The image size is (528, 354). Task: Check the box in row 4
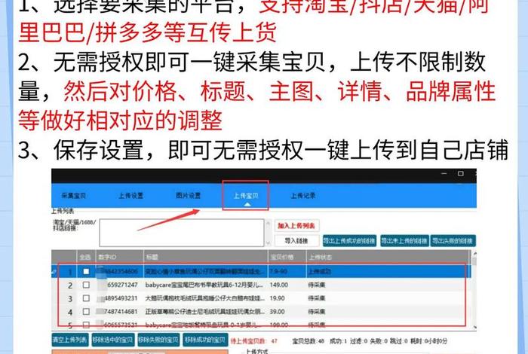86,312
